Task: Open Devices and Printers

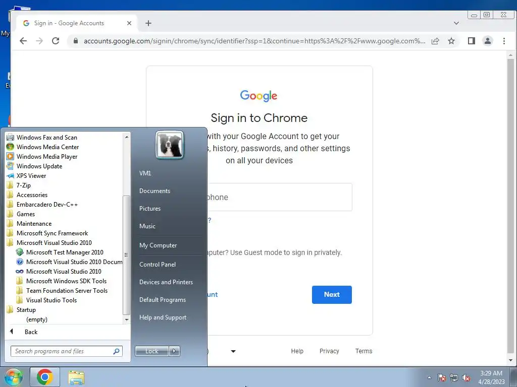Action: [166, 282]
